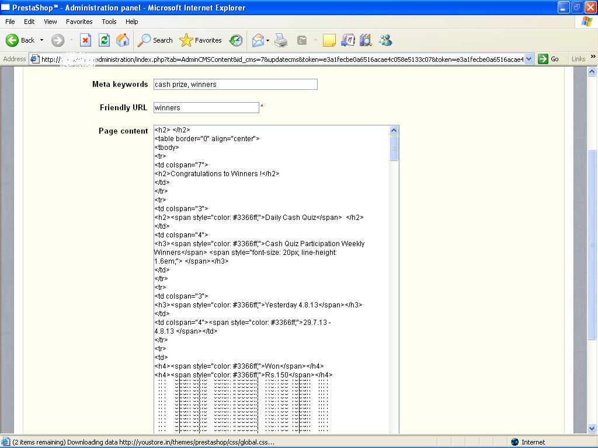Print the page with the printer icon
This screenshot has height=448, width=598.
[281, 40]
